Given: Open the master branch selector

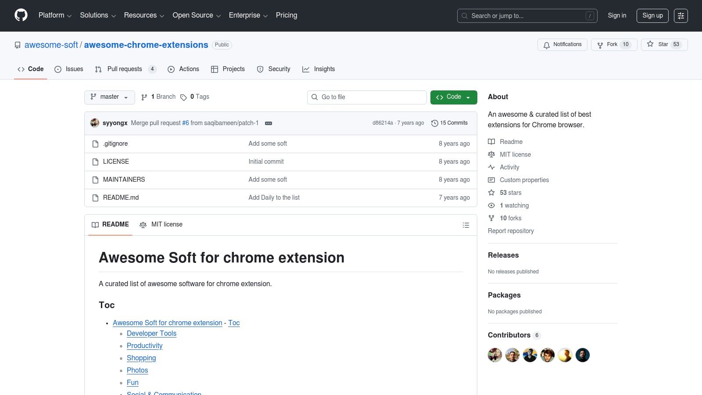Looking at the screenshot, I should click(x=109, y=97).
